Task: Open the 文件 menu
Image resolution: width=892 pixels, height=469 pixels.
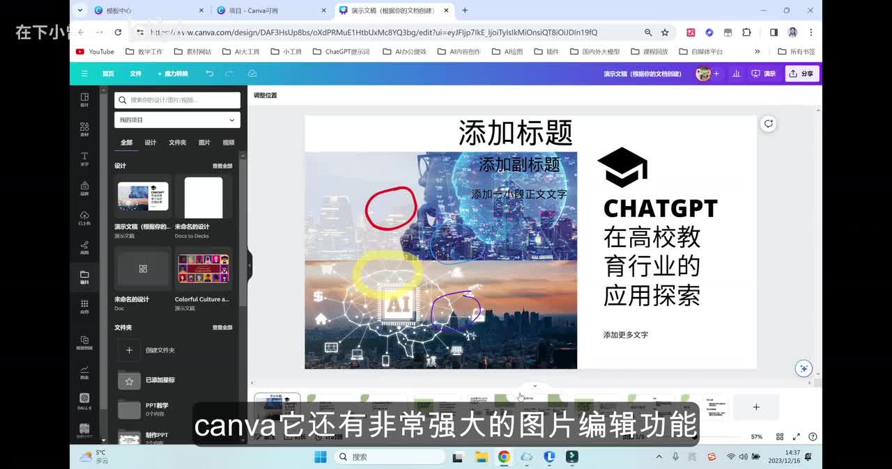Action: coord(135,74)
